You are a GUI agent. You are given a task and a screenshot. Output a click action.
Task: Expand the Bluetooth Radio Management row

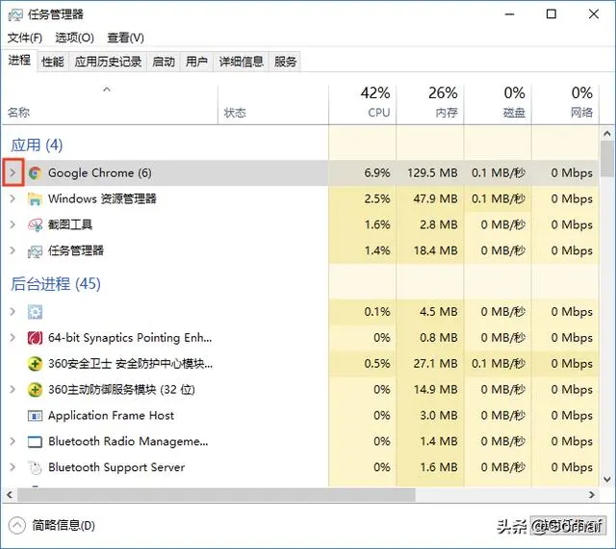tap(13, 441)
